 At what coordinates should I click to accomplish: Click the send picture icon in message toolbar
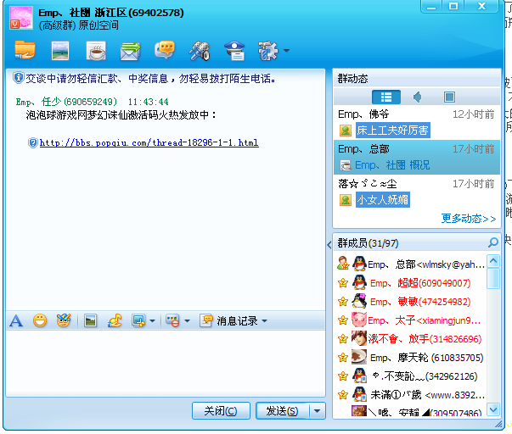(x=90, y=320)
